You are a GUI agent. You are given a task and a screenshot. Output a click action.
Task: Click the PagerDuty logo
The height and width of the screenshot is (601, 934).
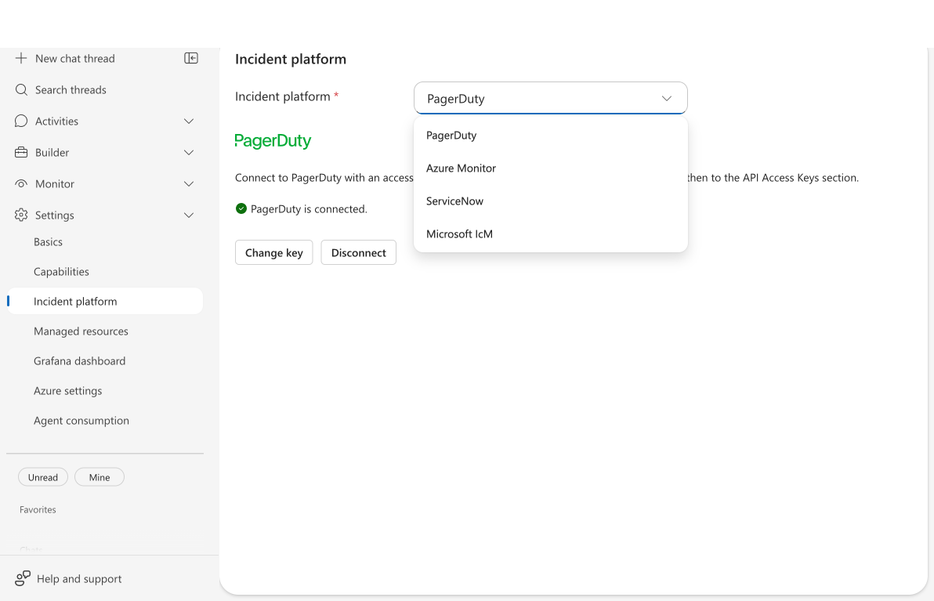tap(273, 140)
